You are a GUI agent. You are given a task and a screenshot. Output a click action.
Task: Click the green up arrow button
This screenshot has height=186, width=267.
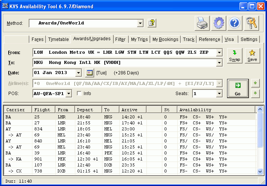pos(255,83)
